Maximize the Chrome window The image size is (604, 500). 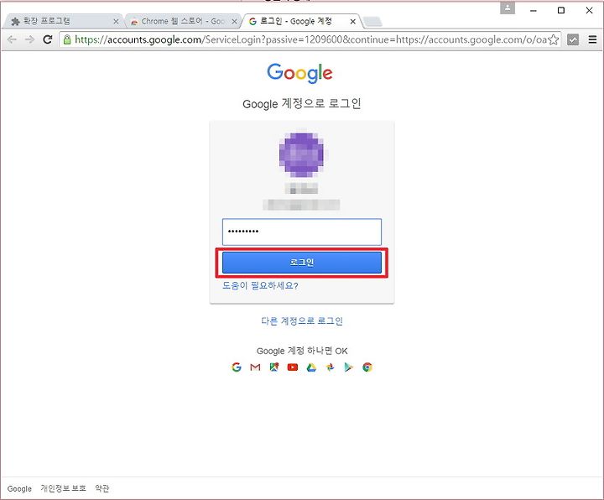pos(561,10)
